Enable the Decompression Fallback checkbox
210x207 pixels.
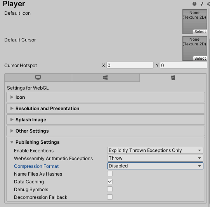point(110,197)
